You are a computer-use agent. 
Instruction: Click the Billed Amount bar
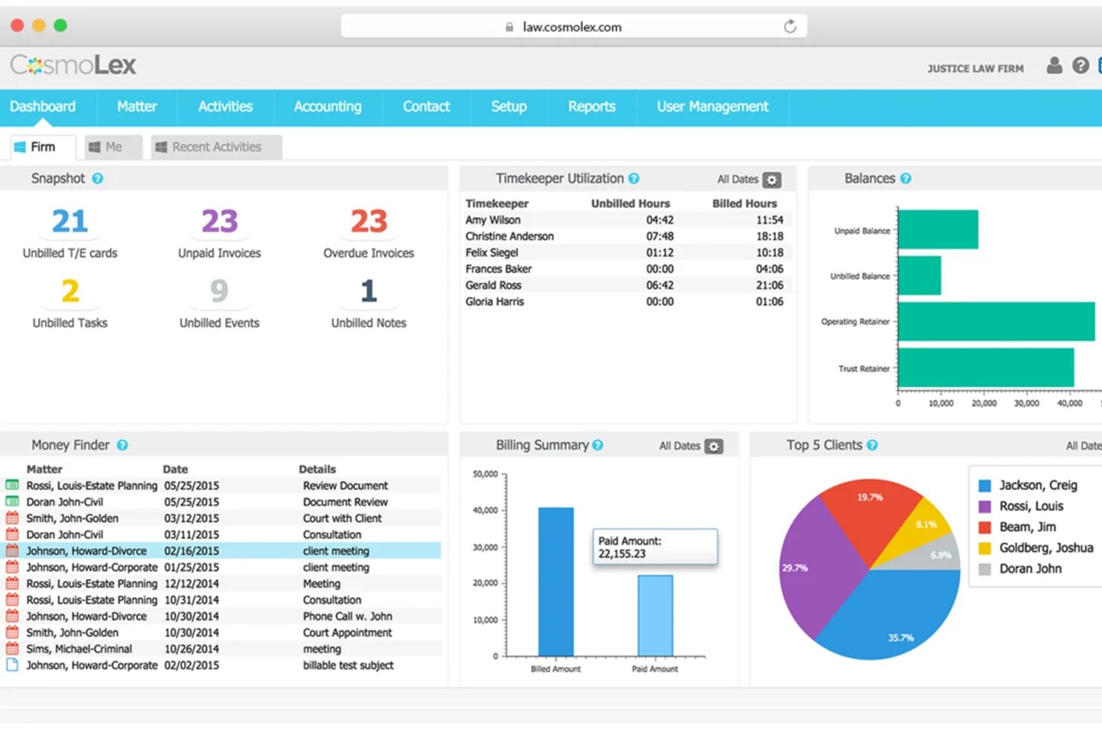[556, 582]
